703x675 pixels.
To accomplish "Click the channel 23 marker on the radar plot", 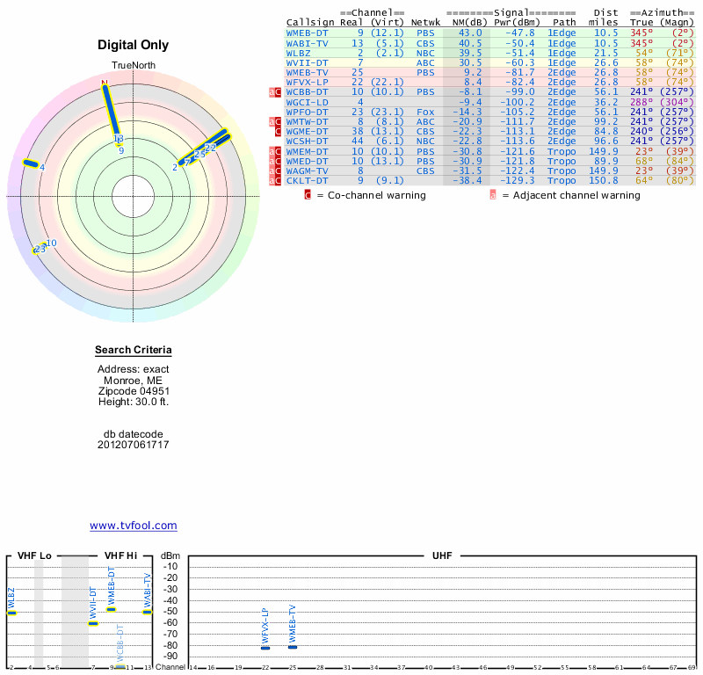I will coord(39,249).
